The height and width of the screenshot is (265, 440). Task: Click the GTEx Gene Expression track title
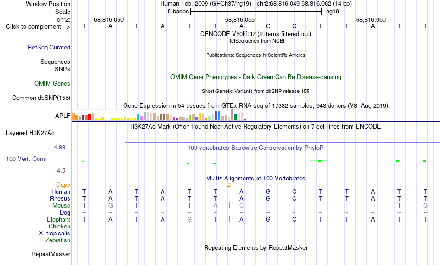pyautogui.click(x=256, y=105)
